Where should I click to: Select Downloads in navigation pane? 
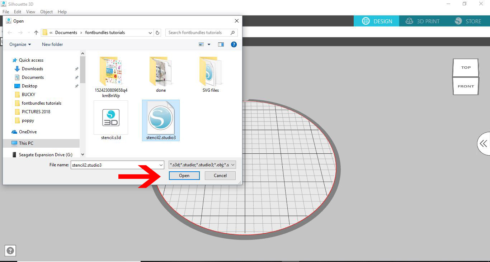point(32,69)
